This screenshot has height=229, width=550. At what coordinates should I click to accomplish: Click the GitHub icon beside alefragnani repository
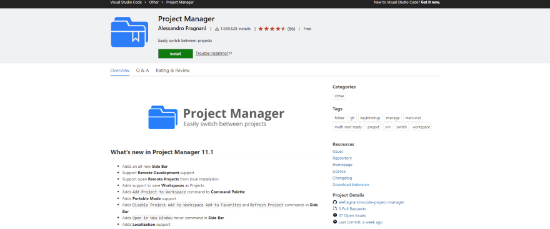335,202
